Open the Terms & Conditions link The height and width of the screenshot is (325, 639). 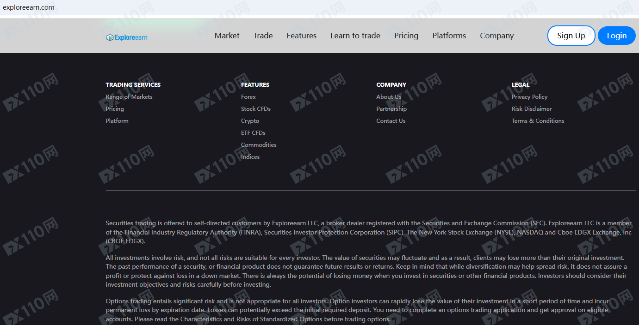pos(538,121)
